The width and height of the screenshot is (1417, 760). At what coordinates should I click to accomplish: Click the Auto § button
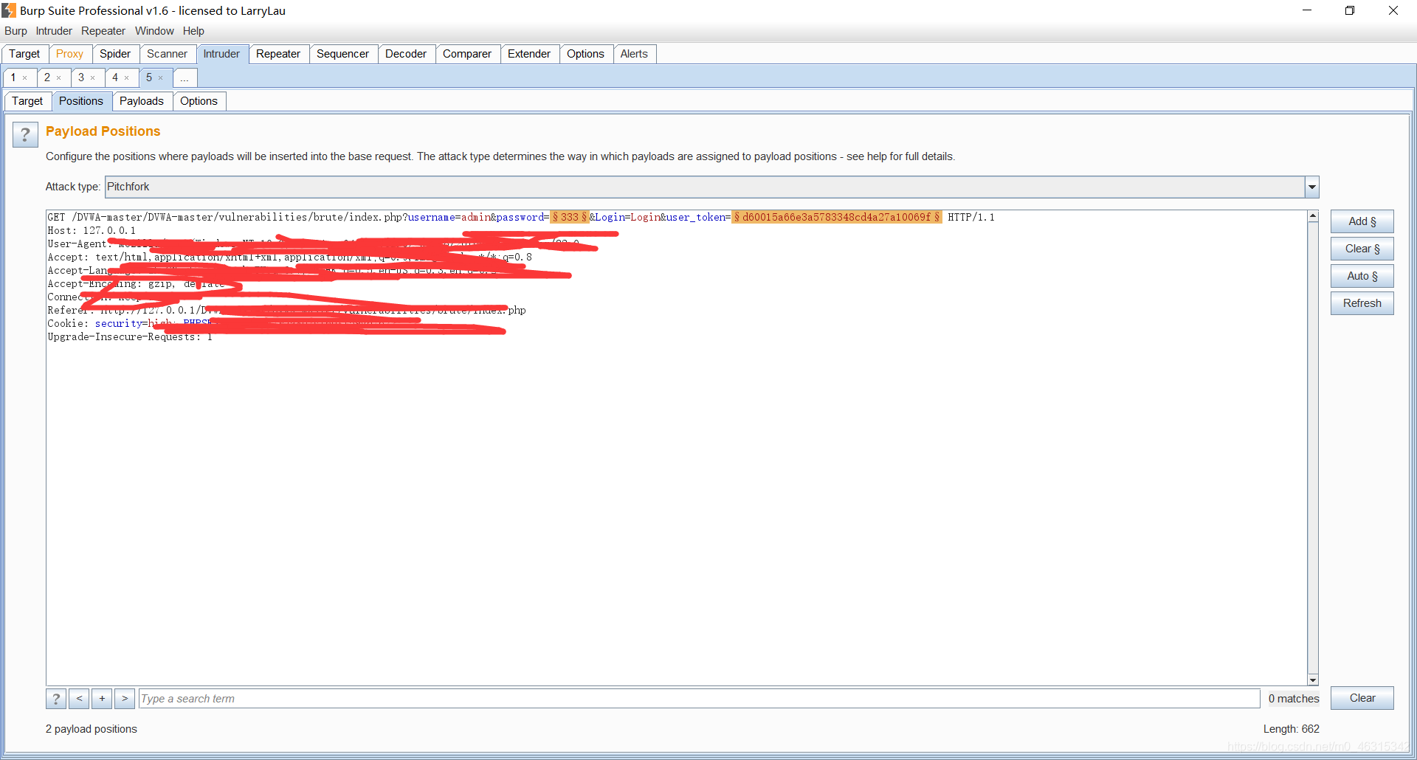pyautogui.click(x=1362, y=276)
